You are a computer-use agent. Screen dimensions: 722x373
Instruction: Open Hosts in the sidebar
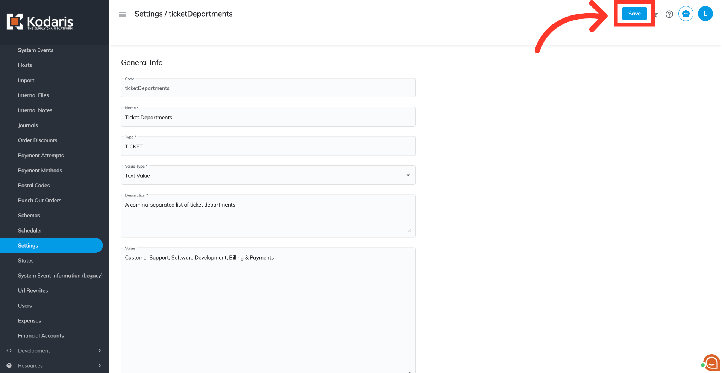click(x=25, y=65)
